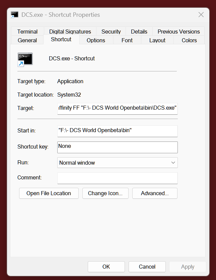
Task: Open the Previous Versions tab
Action: point(178,32)
